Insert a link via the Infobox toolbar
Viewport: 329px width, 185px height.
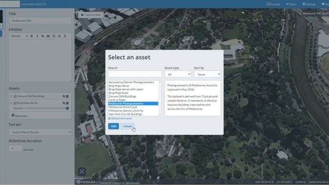(x=43, y=36)
